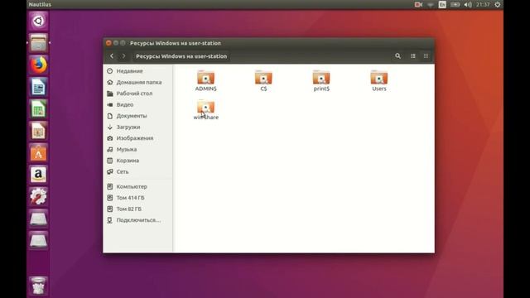Viewport: 530px width, 298px height.
Task: Open the winshare shared folder
Action: point(206,109)
